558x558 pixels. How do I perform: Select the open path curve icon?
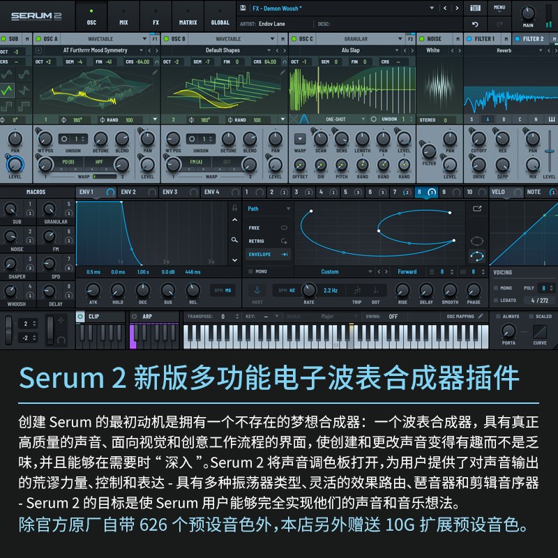[476, 256]
